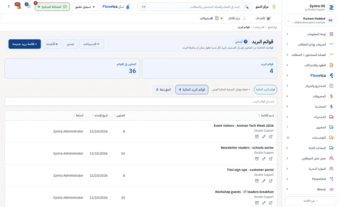The width and height of the screenshot is (339, 207).
Task: Click the أرشدني guide button
Action: pos(242,42)
